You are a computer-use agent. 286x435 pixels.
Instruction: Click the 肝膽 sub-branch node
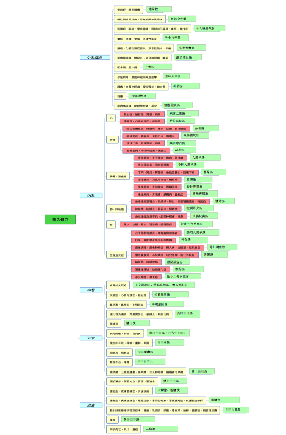tap(113, 140)
